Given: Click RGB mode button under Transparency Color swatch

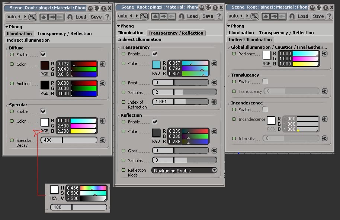Looking at the screenshot, I should [156, 74].
